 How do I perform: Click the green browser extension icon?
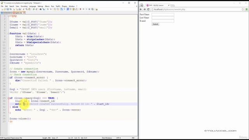(247, 9)
